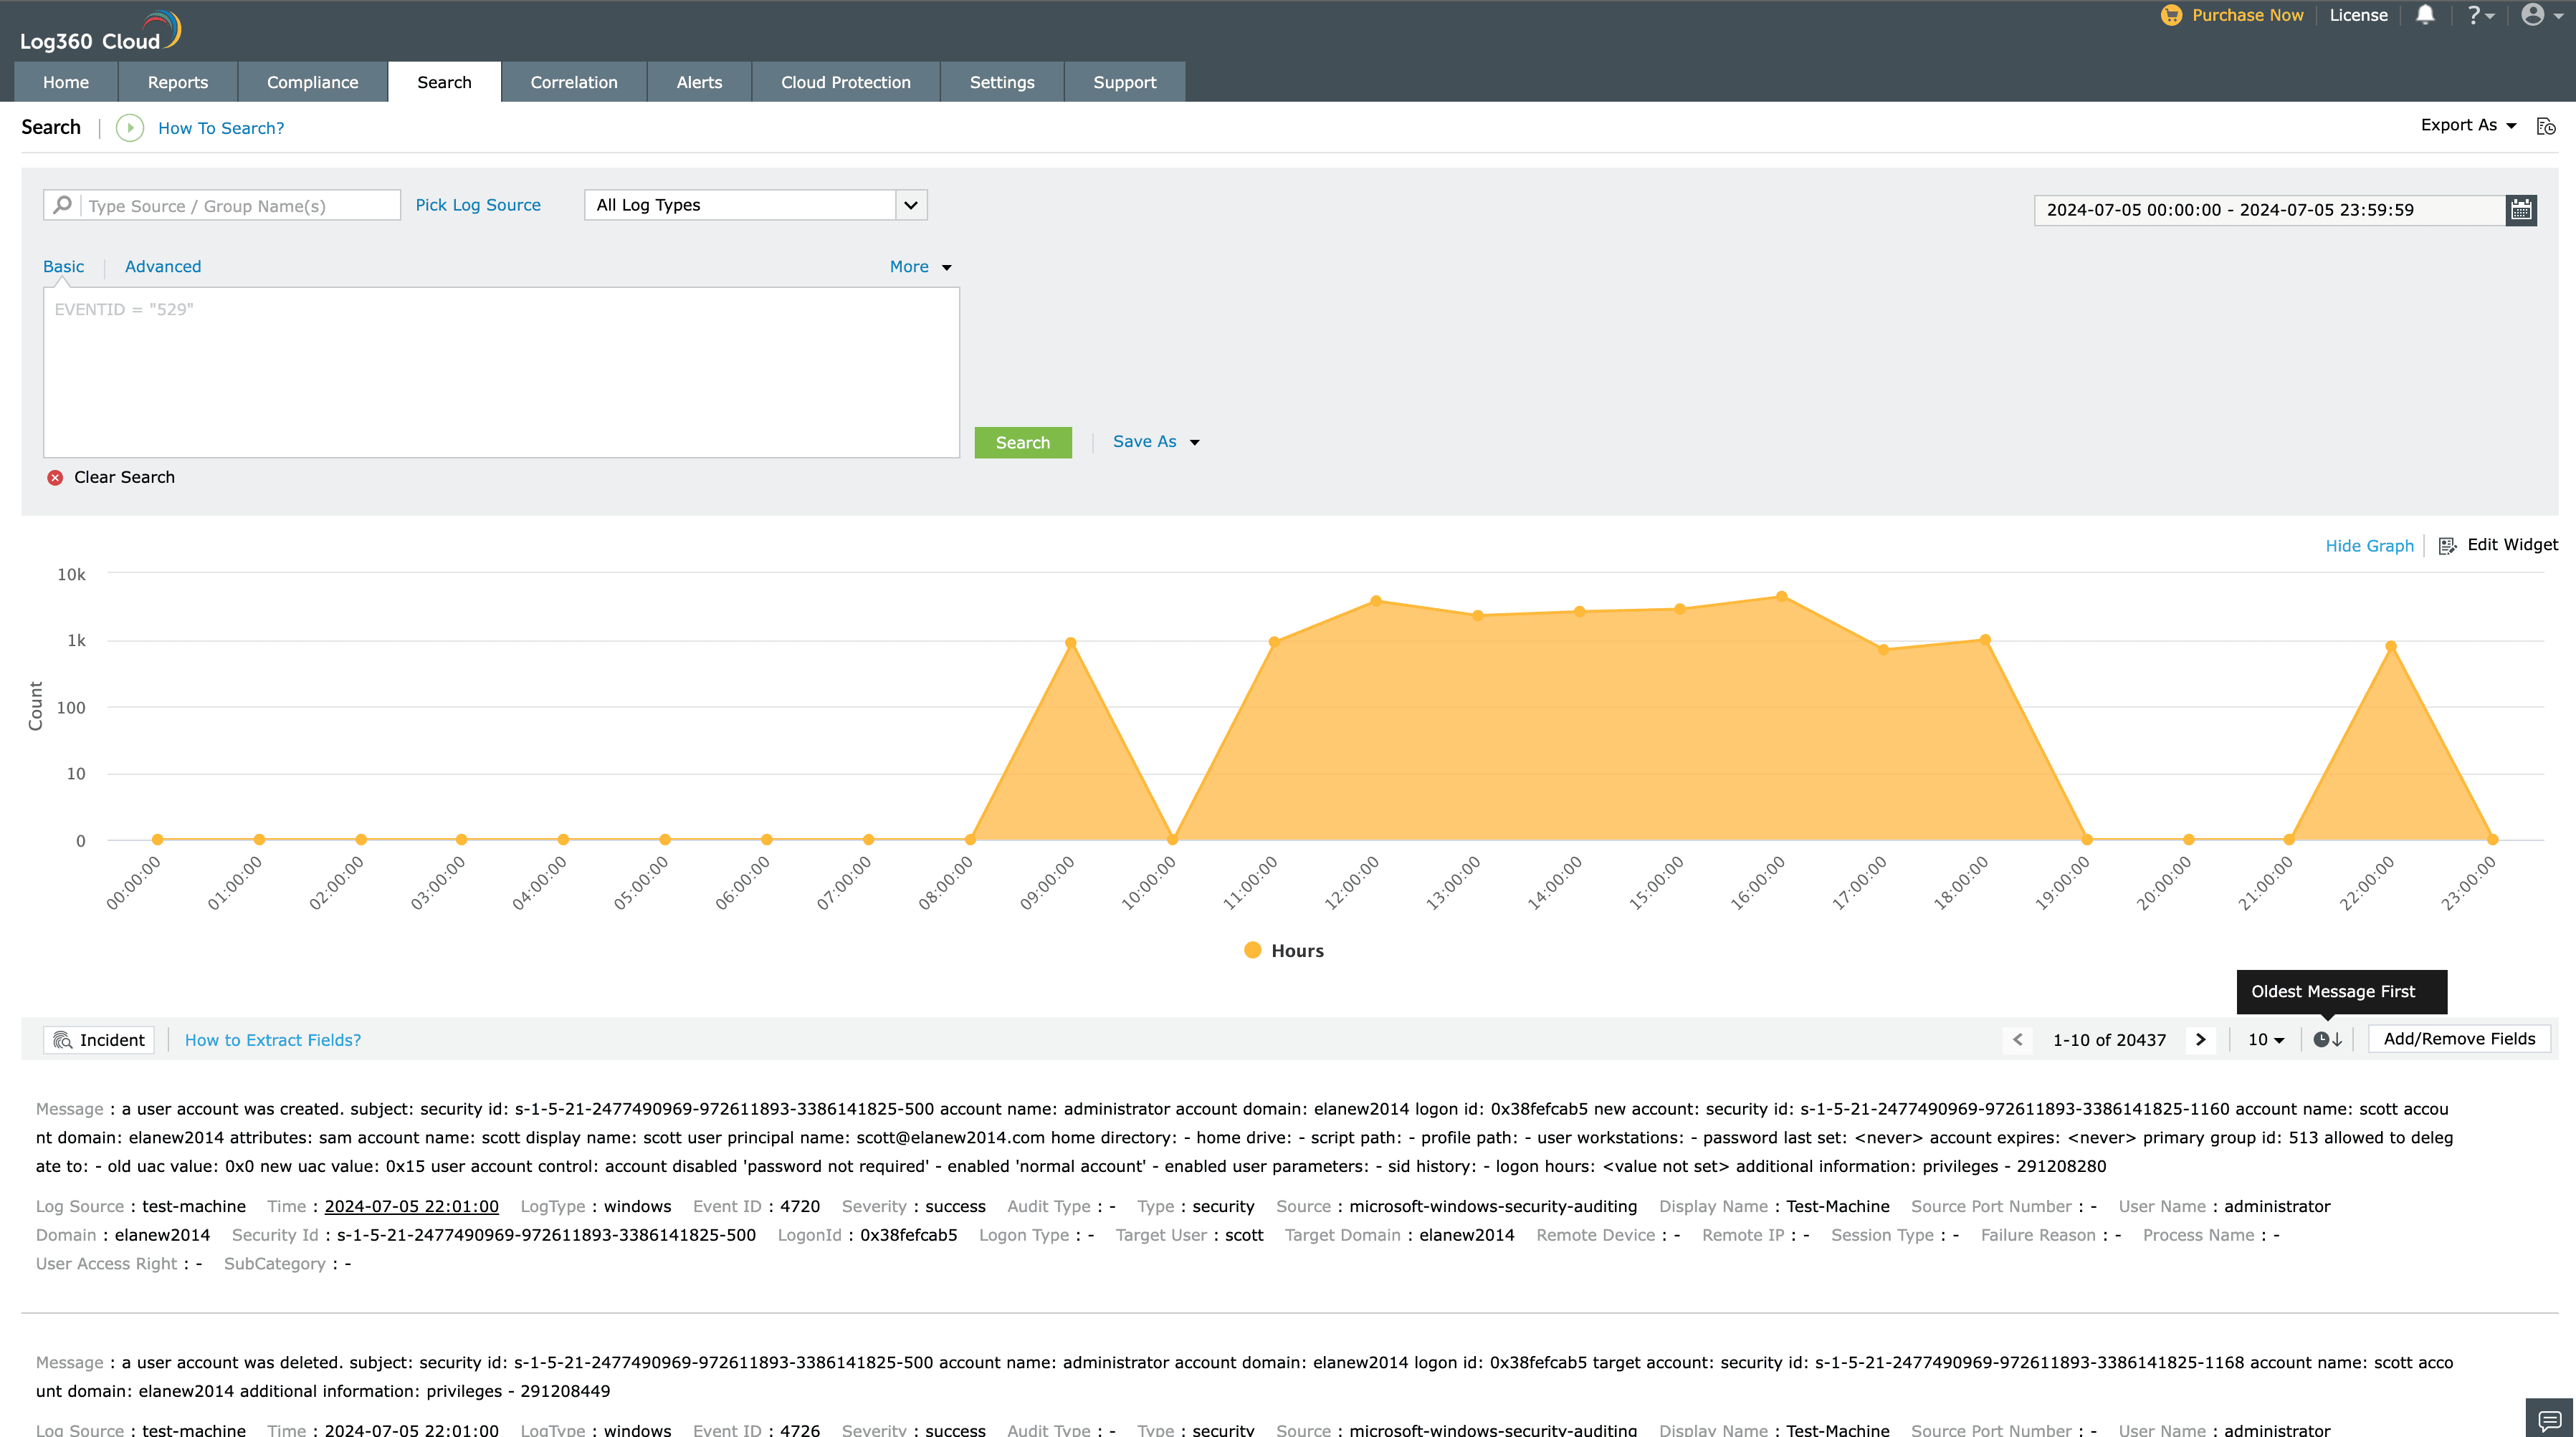Viewport: 2576px width, 1437px height.
Task: Hide the graph using Hide Graph
Action: tap(2369, 546)
